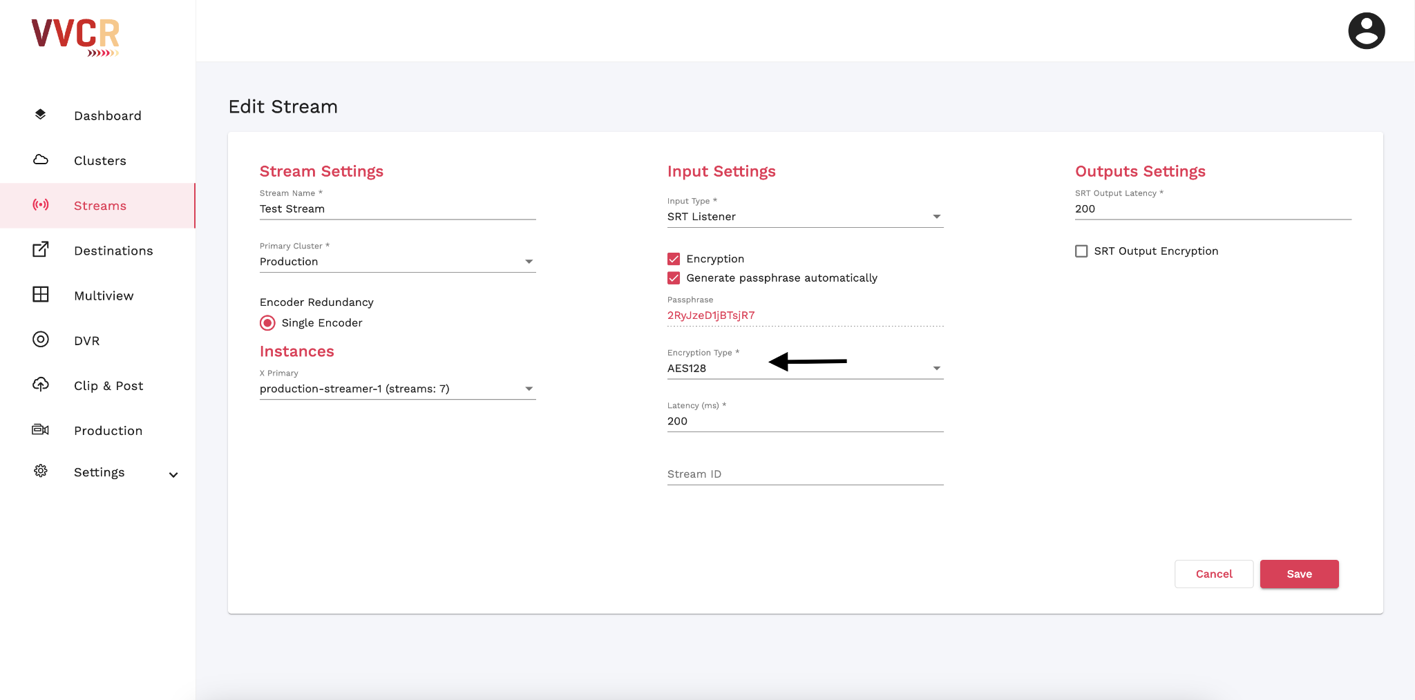Click the Production camera icon
Image resolution: width=1415 pixels, height=700 pixels.
click(x=41, y=430)
